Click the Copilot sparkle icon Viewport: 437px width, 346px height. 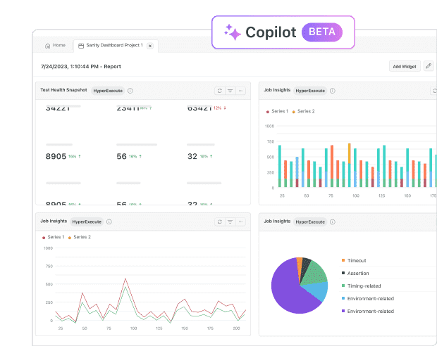(232, 32)
